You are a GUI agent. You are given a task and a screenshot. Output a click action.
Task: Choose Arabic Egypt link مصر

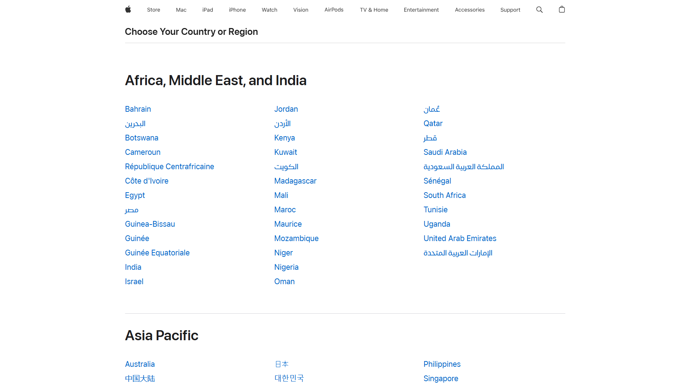click(x=132, y=210)
